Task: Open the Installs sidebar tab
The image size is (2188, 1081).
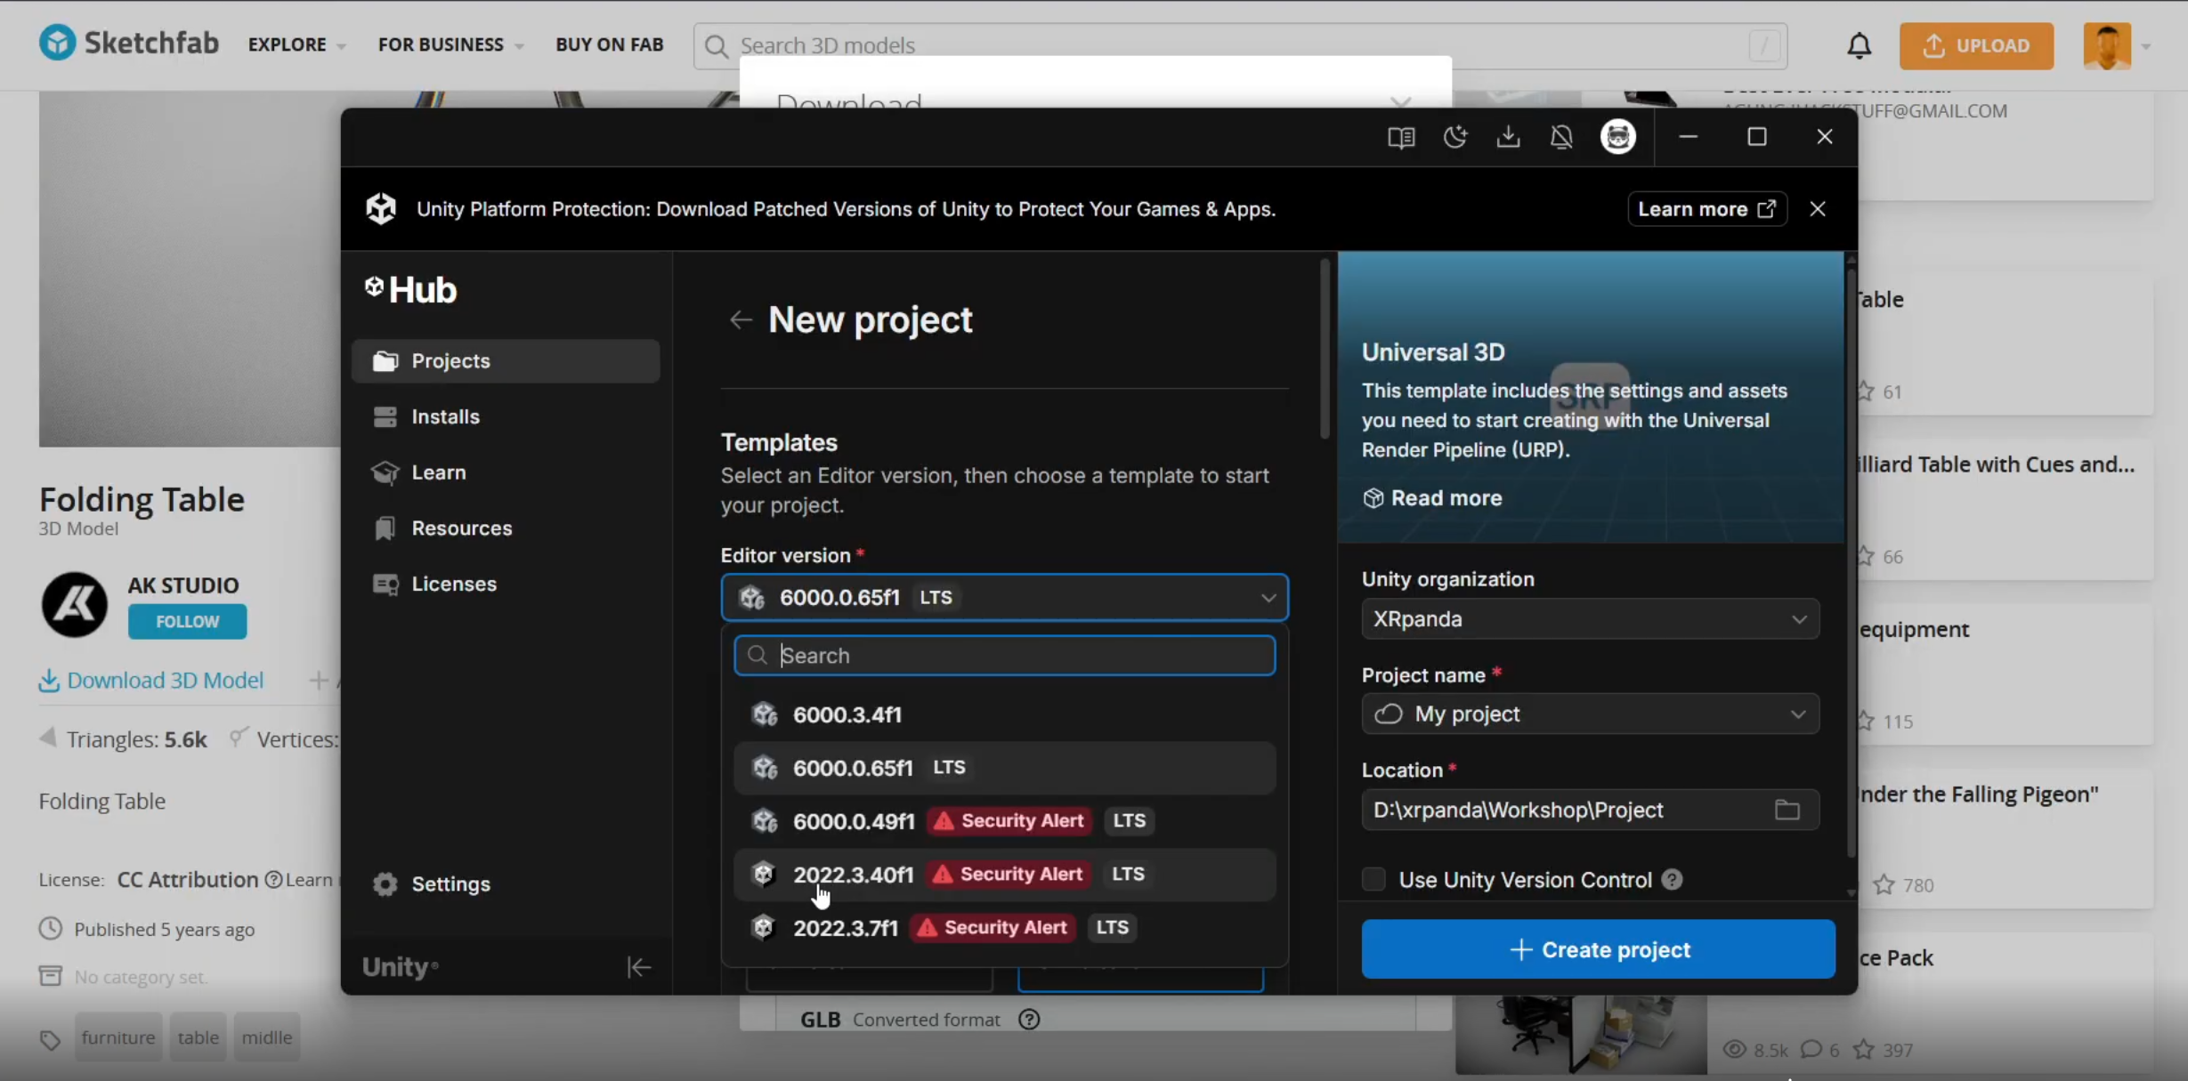Action: [x=445, y=416]
